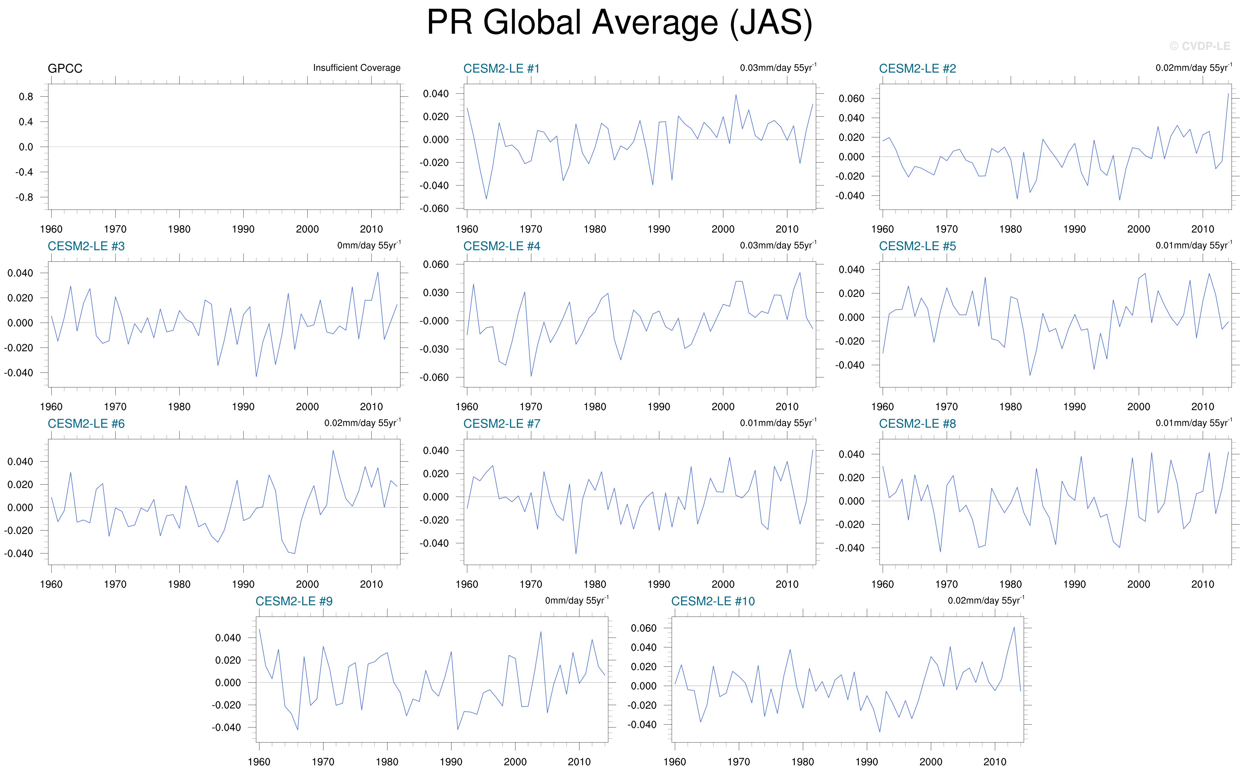1244x774 pixels.
Task: Open the CESM2-LE #3 title link
Action: click(86, 246)
